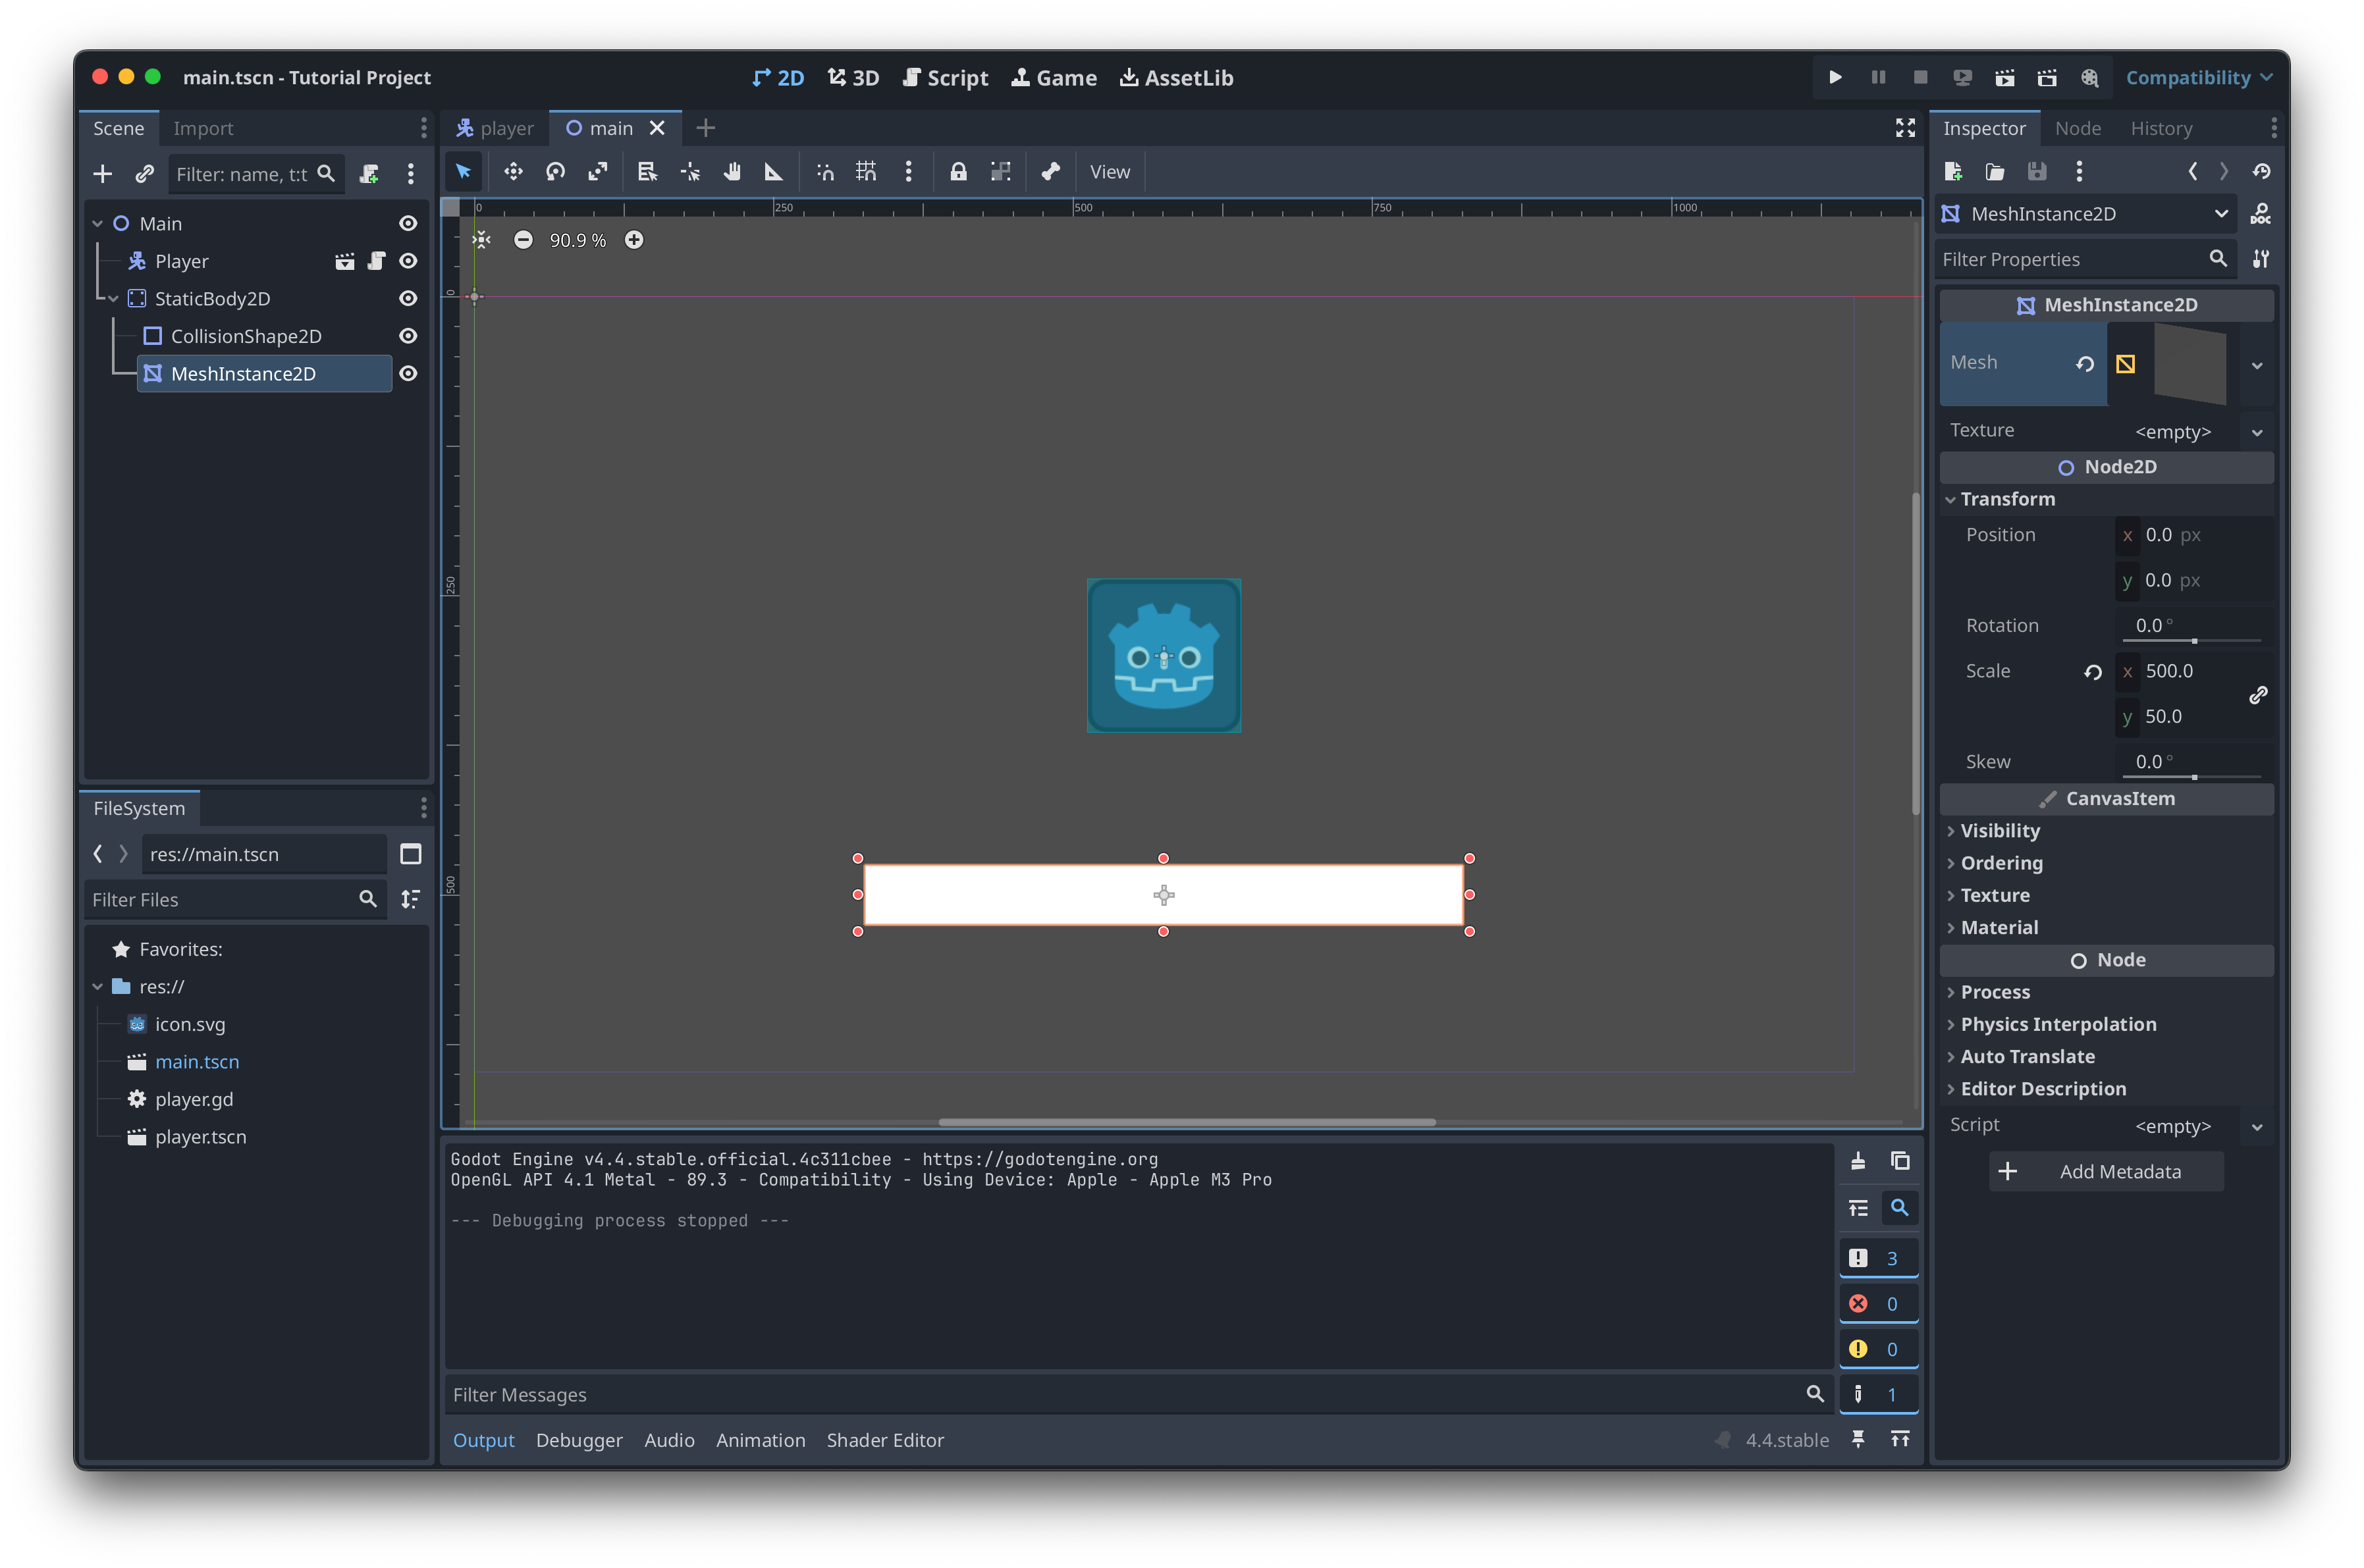Lock the selected node
Screen dimensions: 2364x1568
957,172
